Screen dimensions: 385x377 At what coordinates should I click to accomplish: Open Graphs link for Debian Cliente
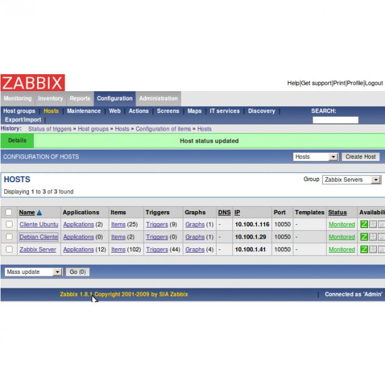(195, 237)
